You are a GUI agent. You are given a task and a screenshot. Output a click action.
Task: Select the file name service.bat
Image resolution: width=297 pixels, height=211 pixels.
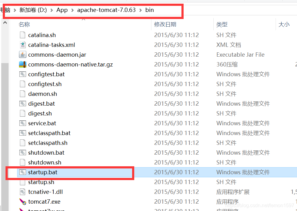pyautogui.click(x=42, y=123)
